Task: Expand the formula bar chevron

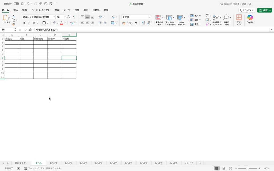Action: (x=272, y=30)
